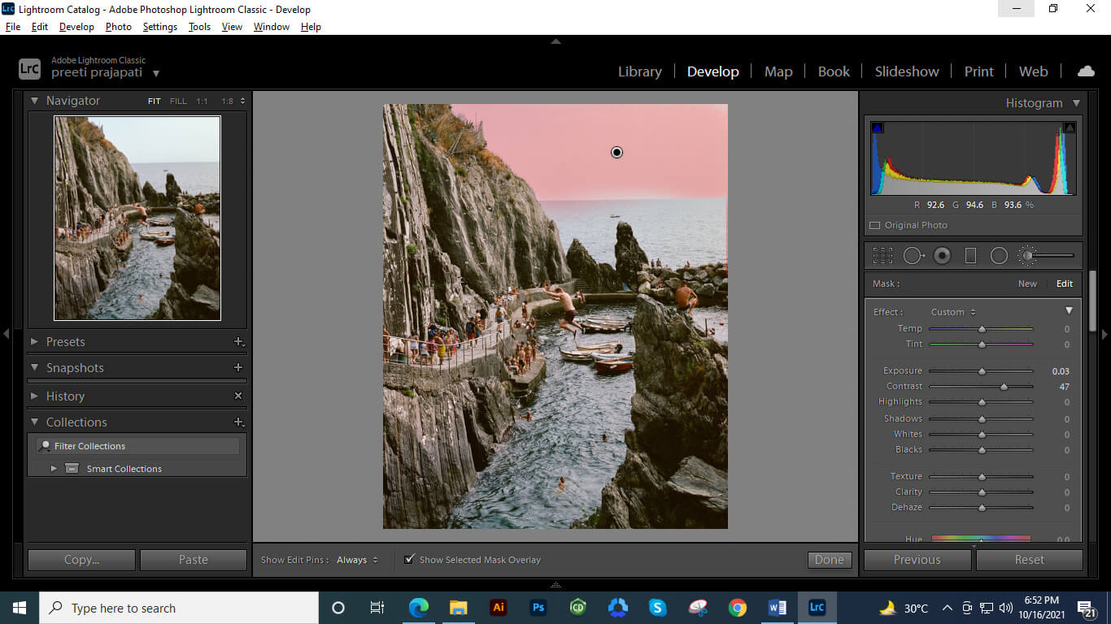Collapse the Collections panel
Image resolution: width=1111 pixels, height=624 pixels.
click(x=34, y=422)
